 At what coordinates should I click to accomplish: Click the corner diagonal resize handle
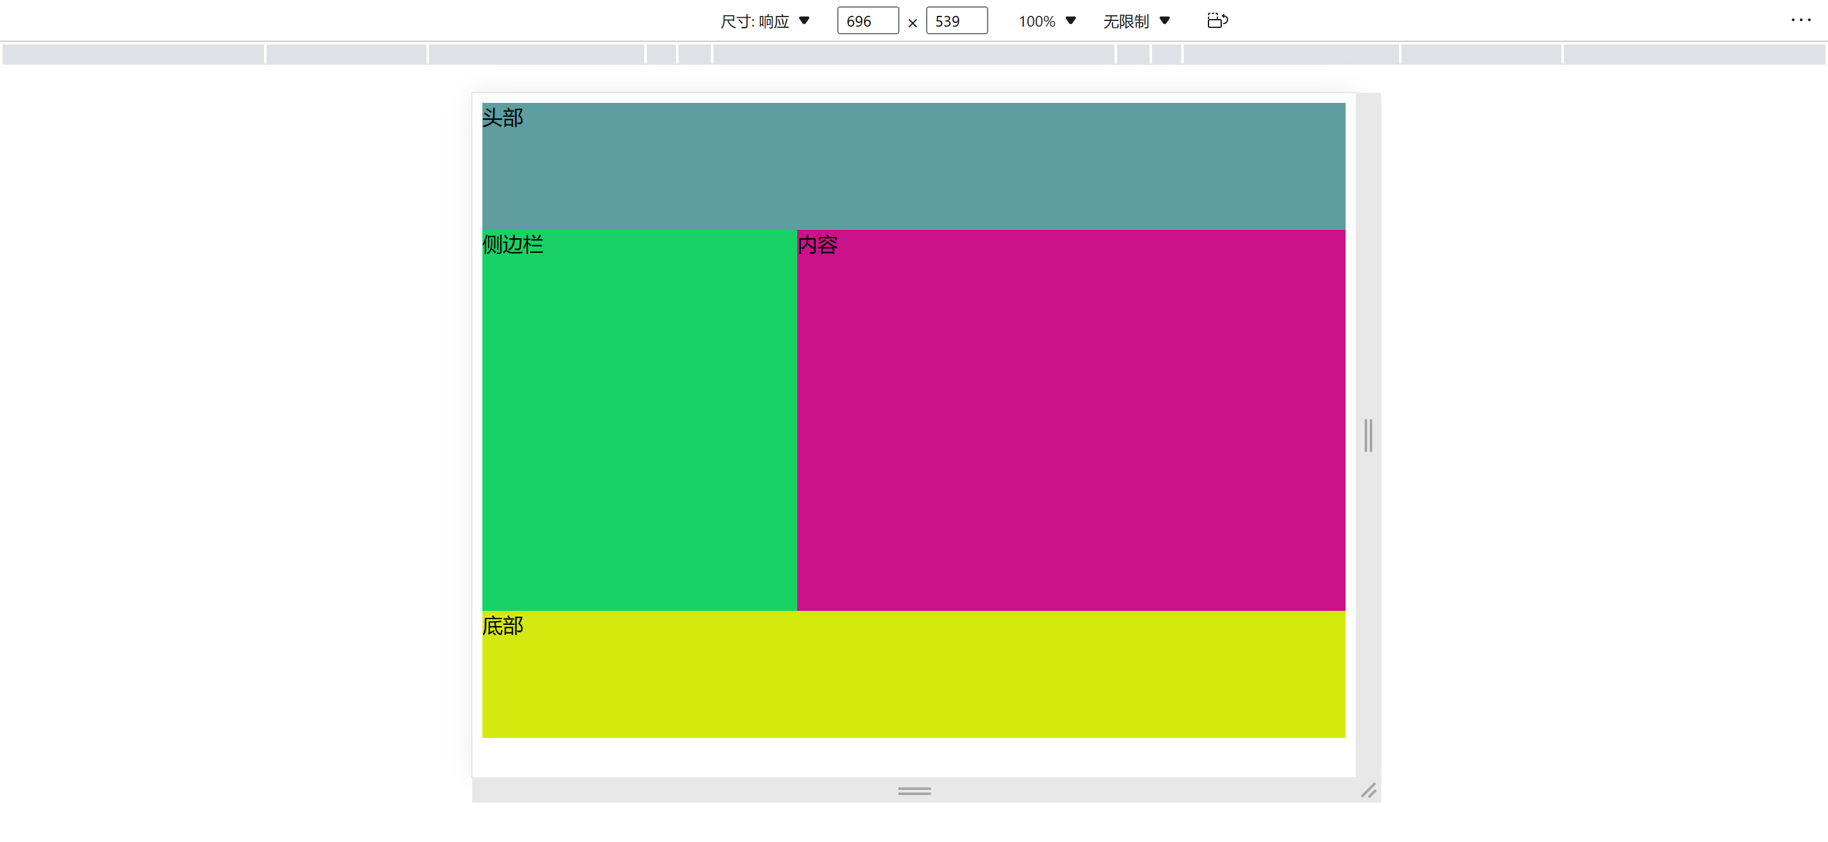click(x=1368, y=790)
